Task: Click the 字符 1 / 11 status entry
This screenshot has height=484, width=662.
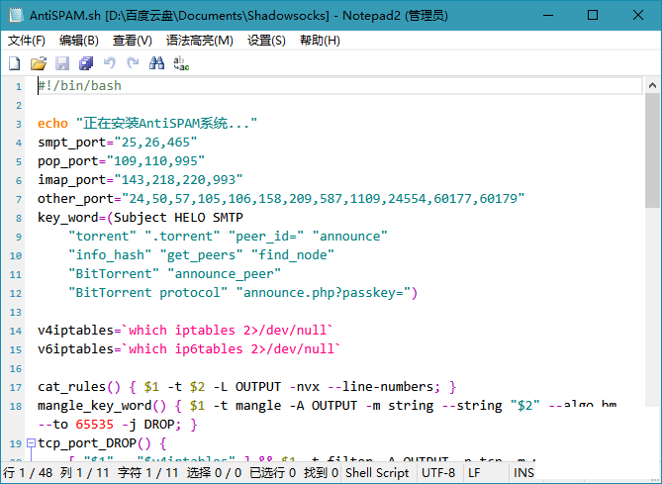Action: coord(148,472)
